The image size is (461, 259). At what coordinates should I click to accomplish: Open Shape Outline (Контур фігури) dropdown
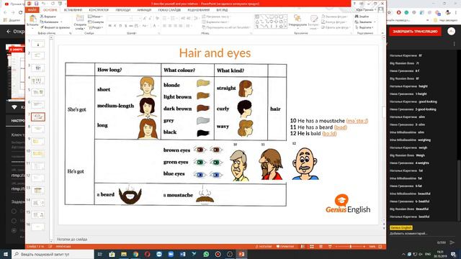tap(335, 22)
